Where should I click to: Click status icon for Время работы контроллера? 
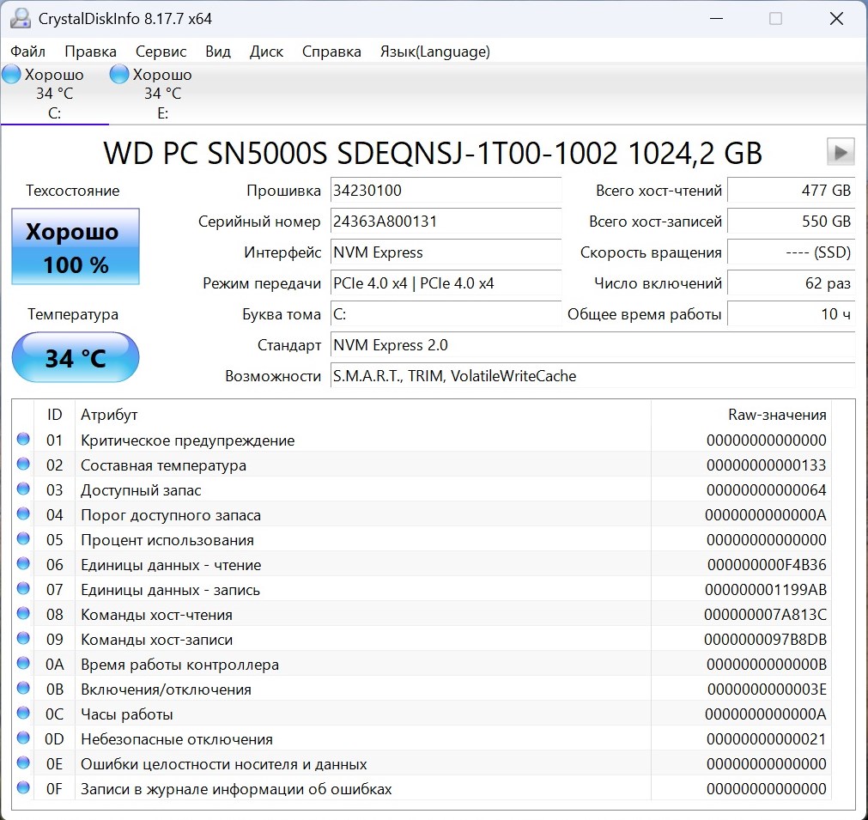click(23, 664)
